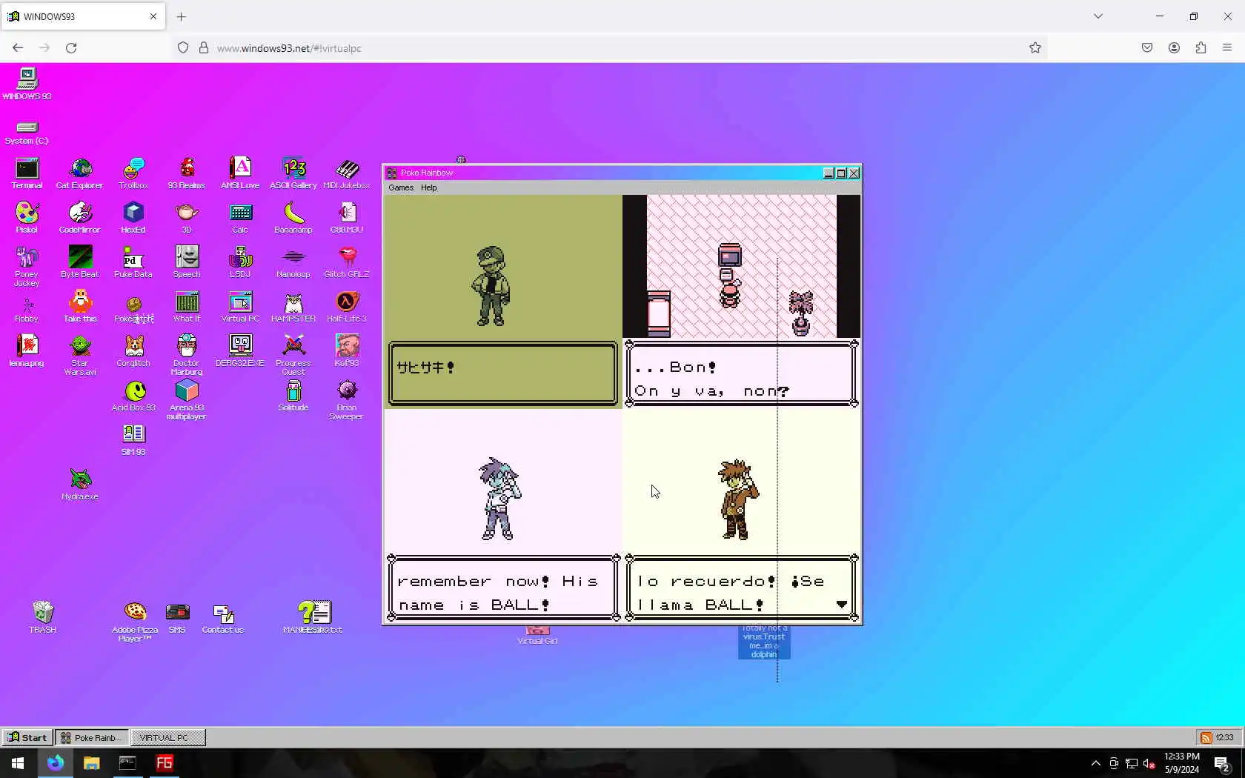The width and height of the screenshot is (1245, 778).
Task: Open the Glitch GRLZ lips icon
Action: (x=347, y=263)
